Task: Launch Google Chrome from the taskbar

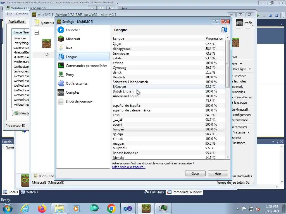Action: (111, 208)
